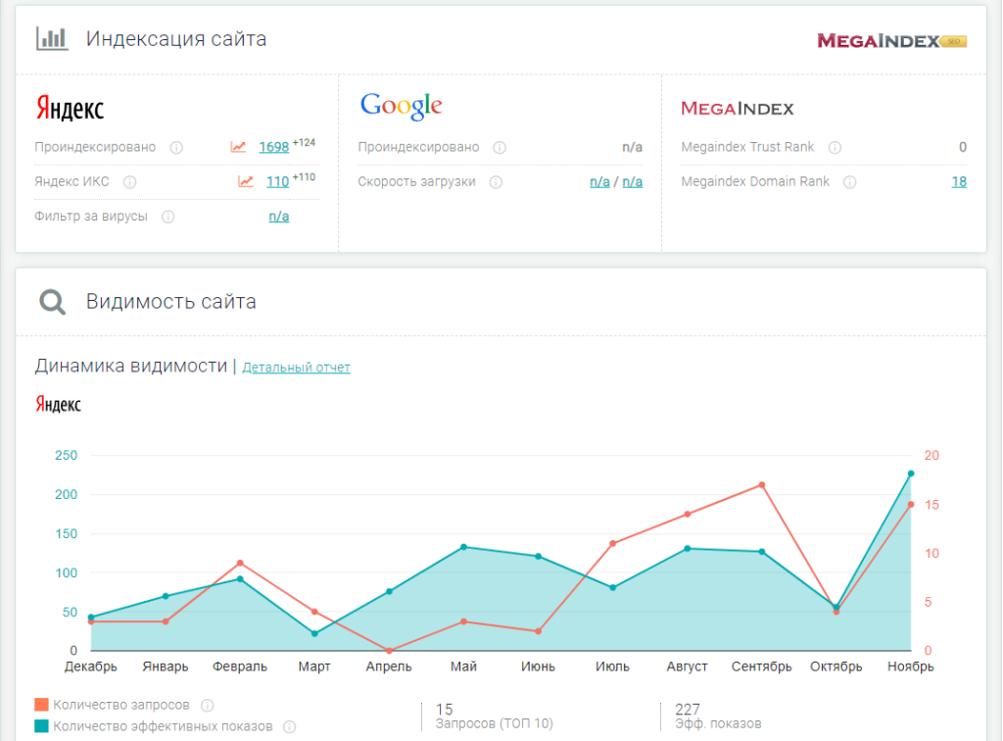Click the trend chart icon for Яндекс Проиндексировано

coord(238,148)
